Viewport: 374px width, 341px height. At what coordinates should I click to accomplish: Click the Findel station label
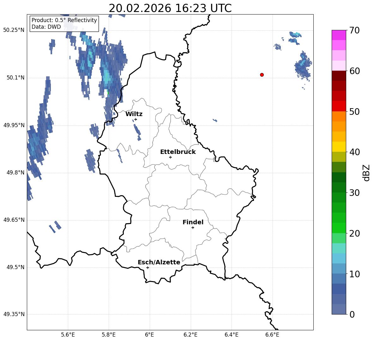click(x=193, y=222)
